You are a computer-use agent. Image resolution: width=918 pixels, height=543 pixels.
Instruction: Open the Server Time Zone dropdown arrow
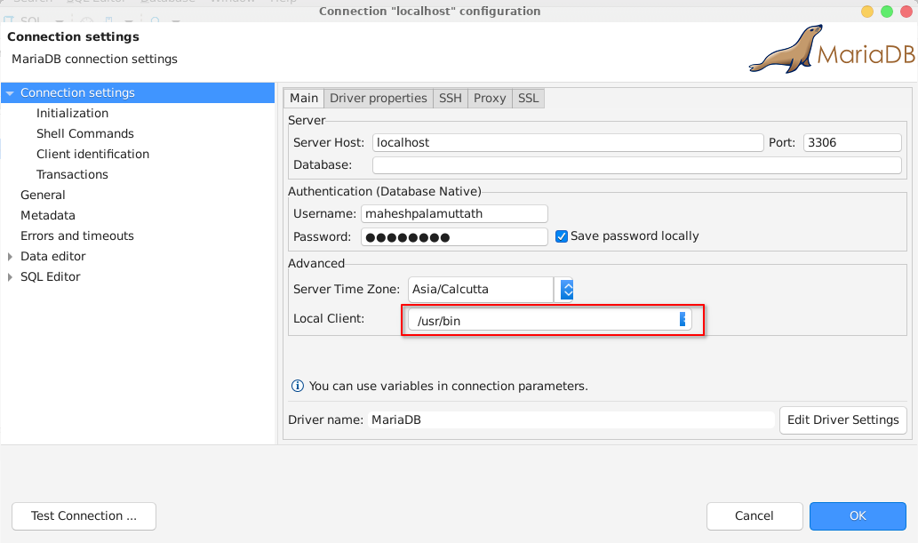(567, 290)
